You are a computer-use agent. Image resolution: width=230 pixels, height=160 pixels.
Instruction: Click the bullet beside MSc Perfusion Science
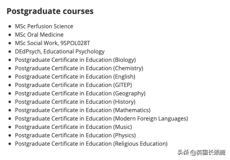(10, 27)
